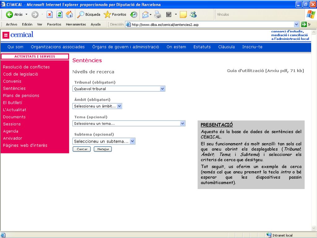This screenshot has width=317, height=238.
Task: Open Plans de pensions link
Action: pos(21,95)
